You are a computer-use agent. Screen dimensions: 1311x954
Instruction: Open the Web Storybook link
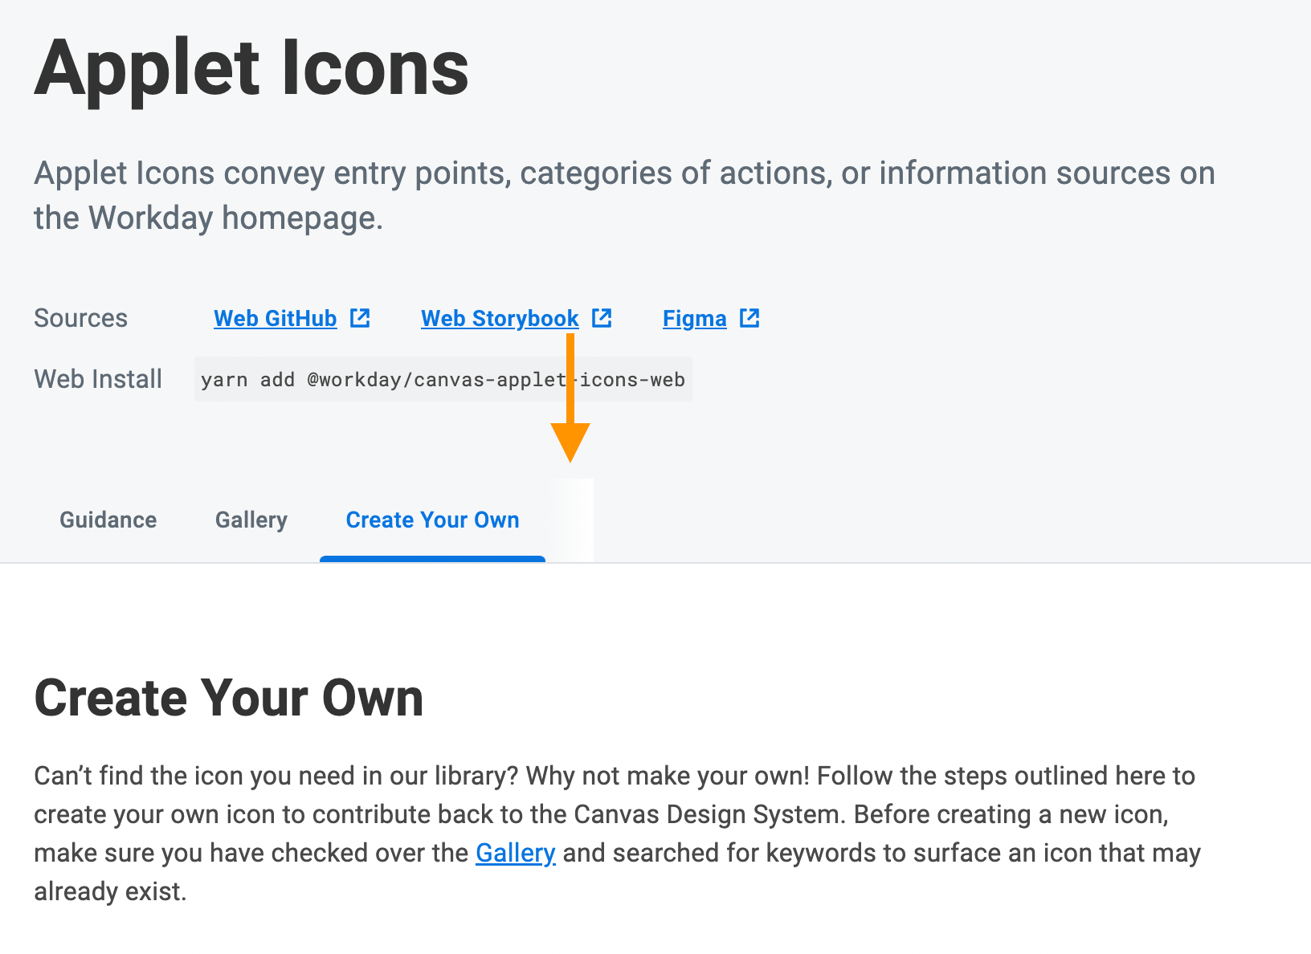click(x=500, y=319)
